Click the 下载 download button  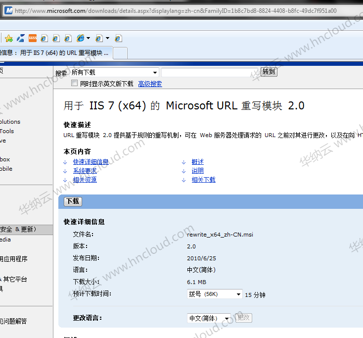[73, 201]
